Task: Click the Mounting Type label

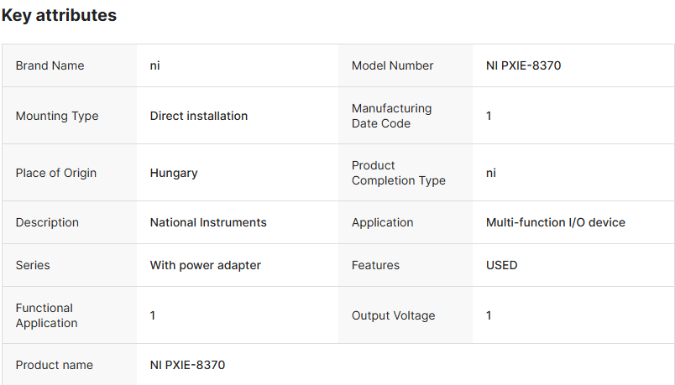Action: (57, 116)
